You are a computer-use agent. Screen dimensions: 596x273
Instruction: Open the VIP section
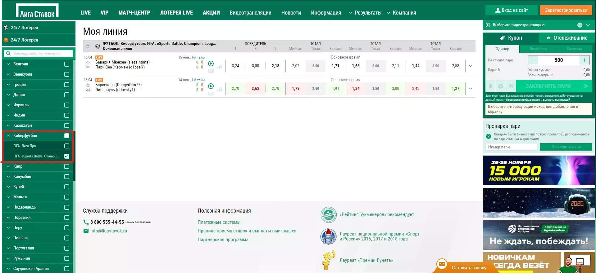click(104, 13)
